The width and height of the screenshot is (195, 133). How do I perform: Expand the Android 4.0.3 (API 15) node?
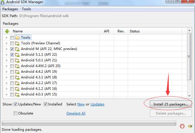tap(7, 94)
